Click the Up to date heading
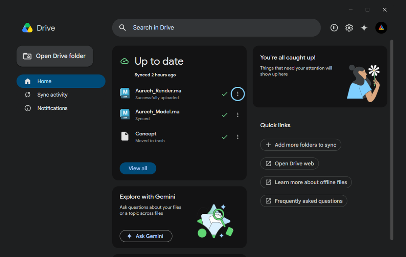The height and width of the screenshot is (257, 406). point(159,61)
